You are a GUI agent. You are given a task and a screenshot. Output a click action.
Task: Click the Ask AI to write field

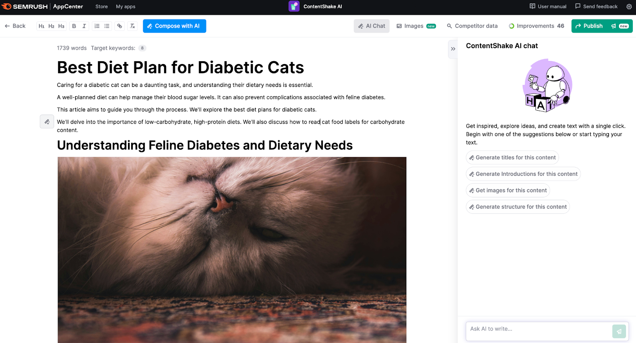point(539,329)
